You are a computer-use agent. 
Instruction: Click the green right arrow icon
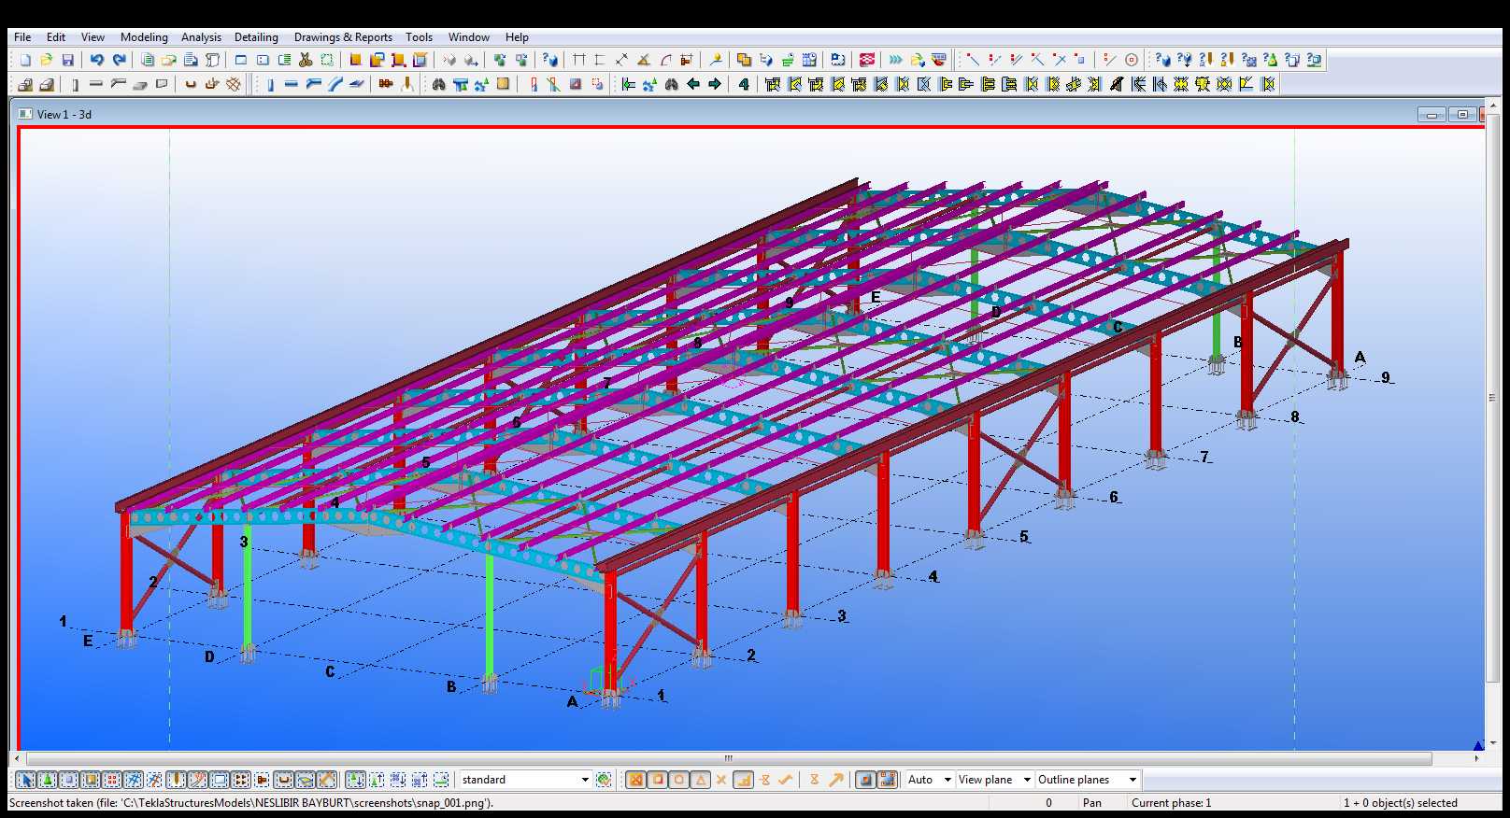(x=715, y=84)
